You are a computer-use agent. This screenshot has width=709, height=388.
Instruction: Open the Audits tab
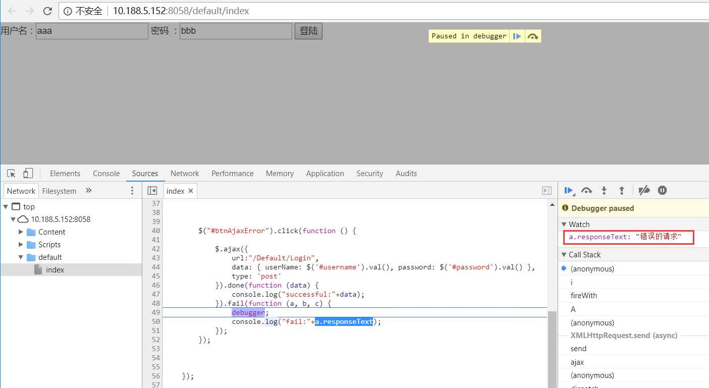pos(406,174)
